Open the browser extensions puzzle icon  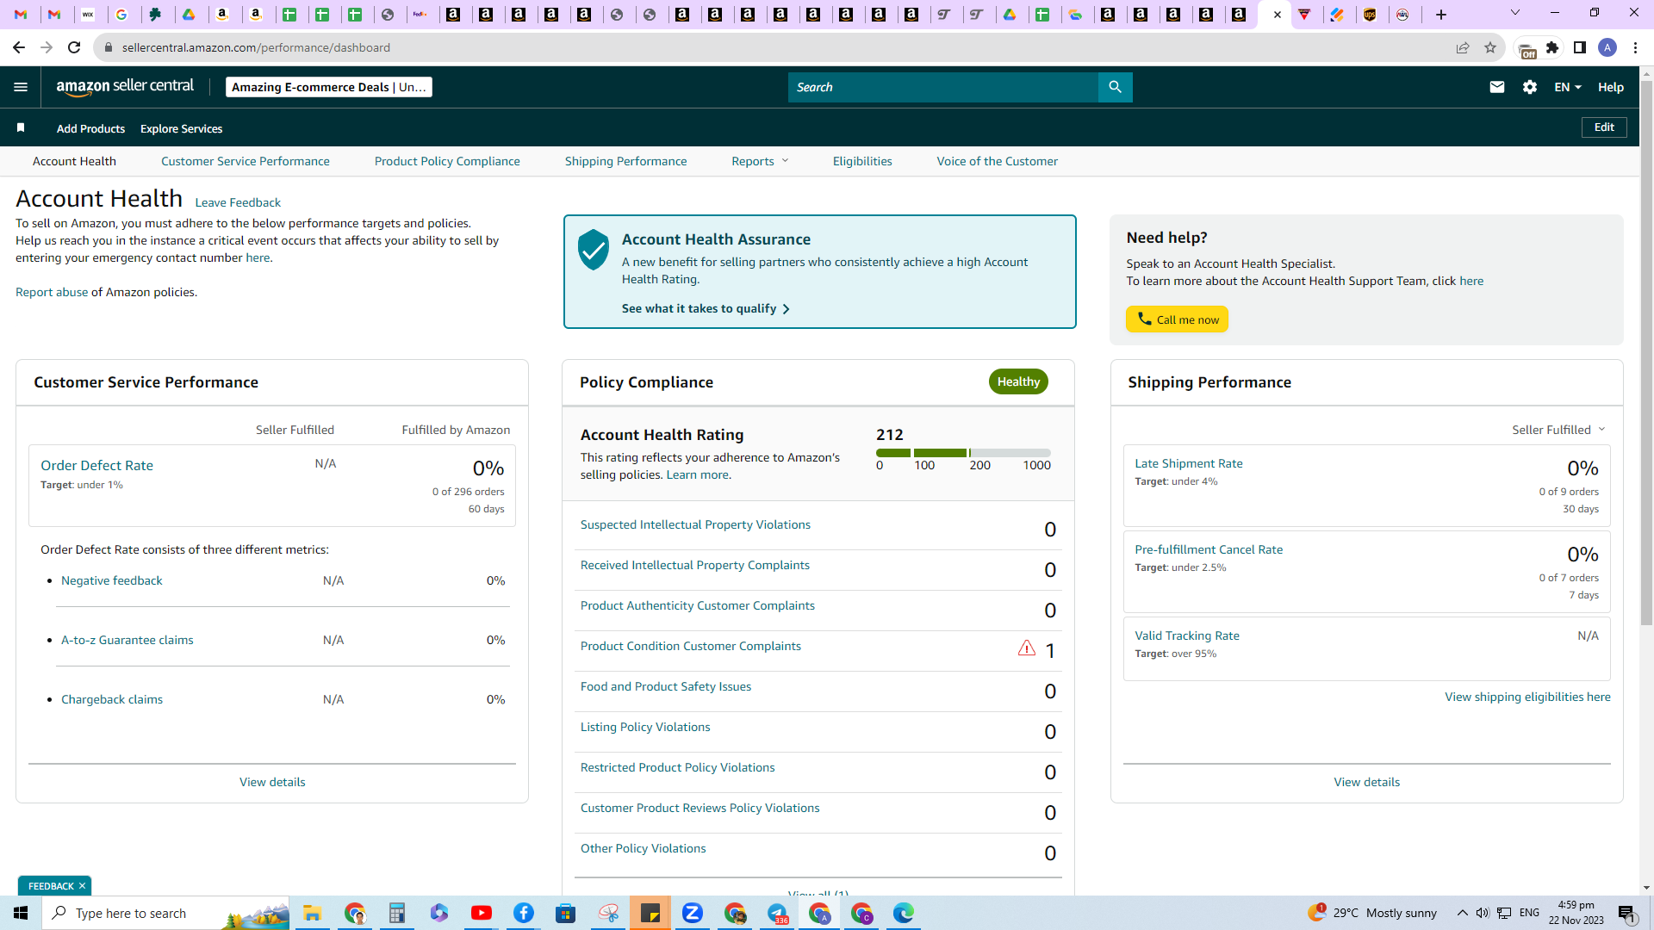coord(1552,47)
